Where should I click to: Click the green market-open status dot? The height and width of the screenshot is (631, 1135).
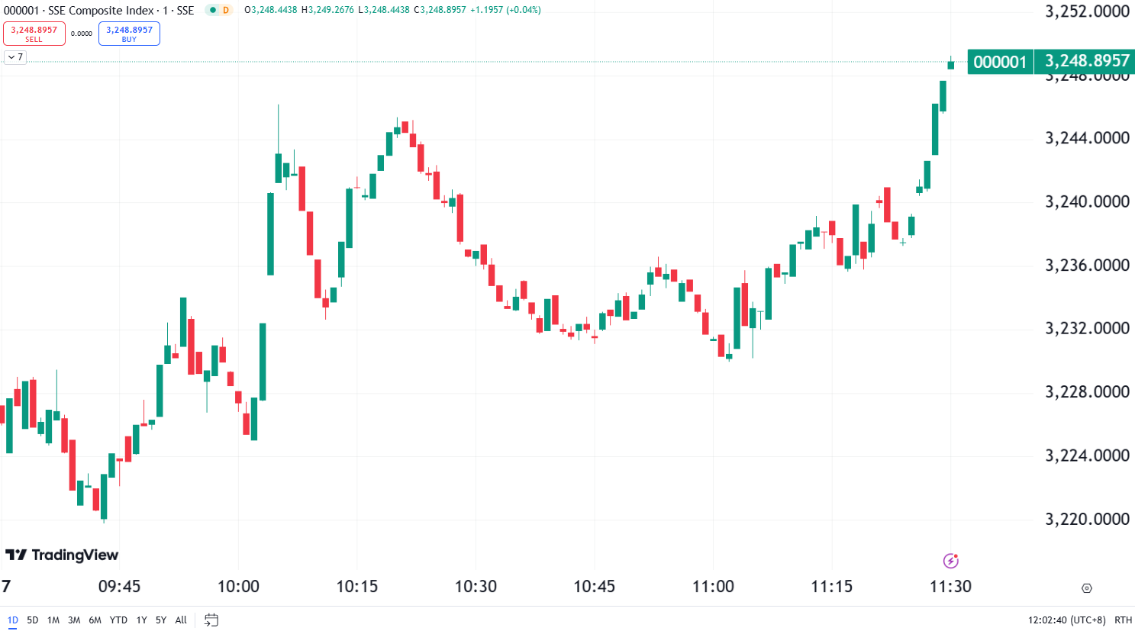tap(213, 10)
